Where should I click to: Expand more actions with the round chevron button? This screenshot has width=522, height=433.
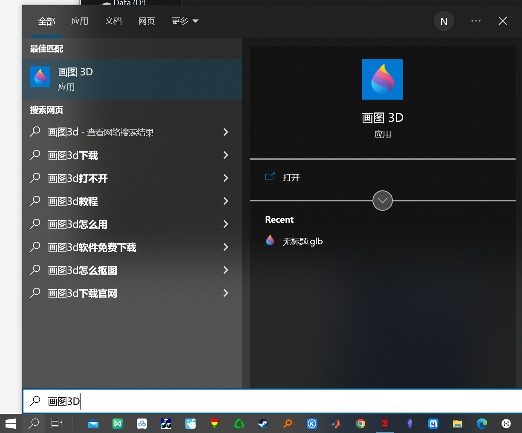coord(383,201)
